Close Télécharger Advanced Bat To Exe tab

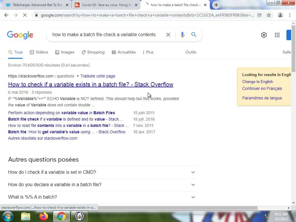(x=67, y=5)
